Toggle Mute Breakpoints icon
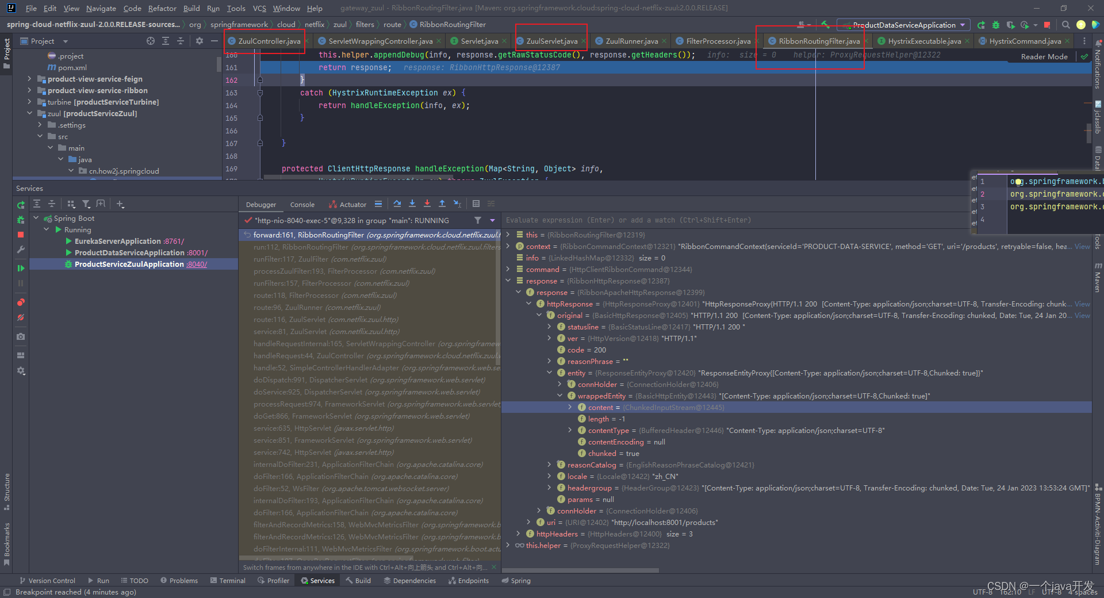 click(x=21, y=317)
